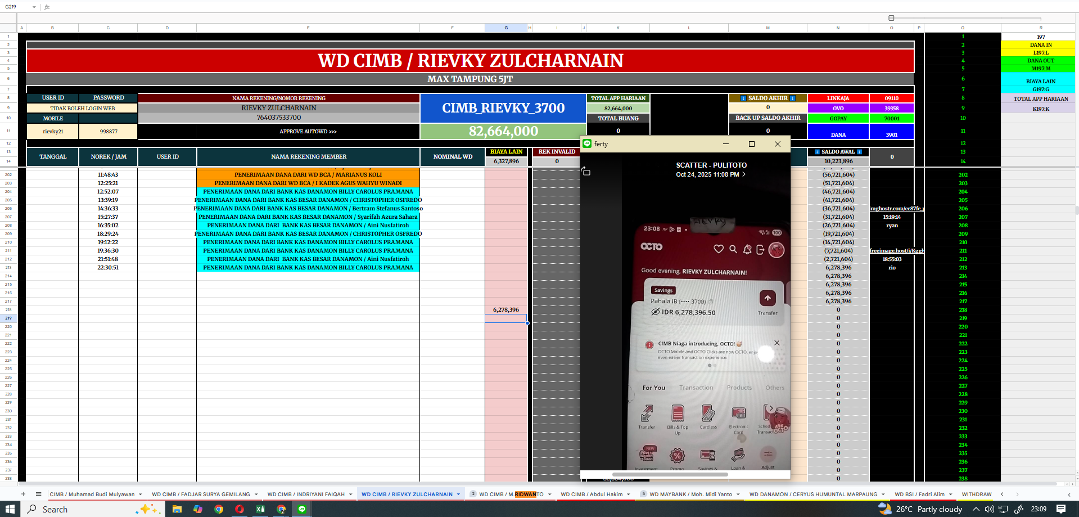The width and height of the screenshot is (1079, 517).
Task: Open File Explorer from taskbar
Action: click(177, 509)
